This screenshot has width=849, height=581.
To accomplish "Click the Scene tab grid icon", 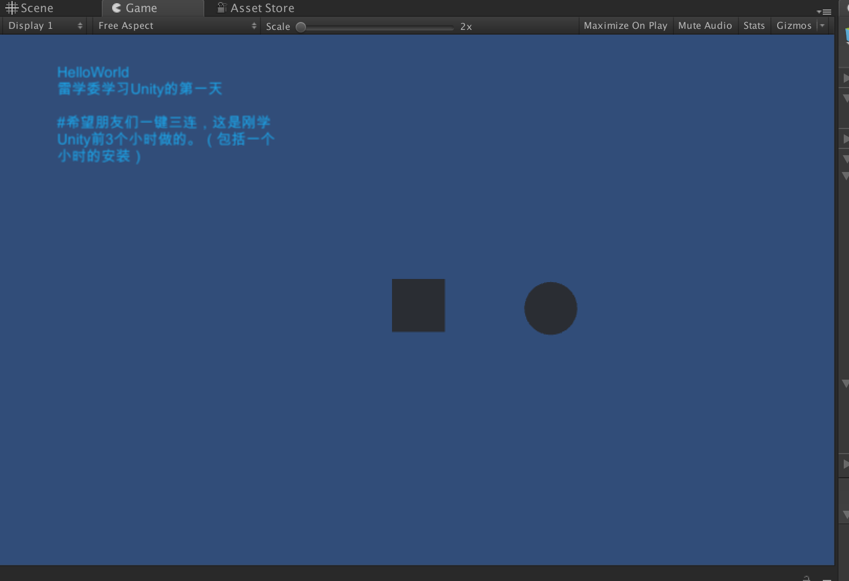I will coord(12,8).
